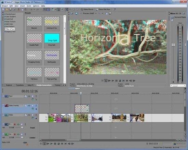Adjust the Front track volume slider

click(22, 127)
